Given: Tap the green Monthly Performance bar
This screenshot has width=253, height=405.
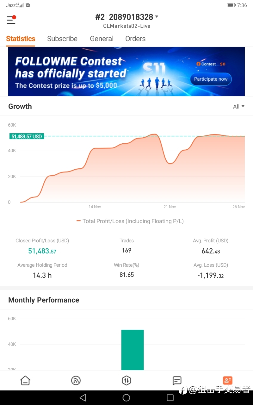Looking at the screenshot, I should click(x=133, y=350).
